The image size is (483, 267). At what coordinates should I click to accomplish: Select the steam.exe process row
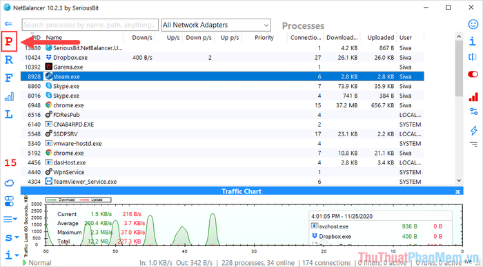click(x=222, y=76)
